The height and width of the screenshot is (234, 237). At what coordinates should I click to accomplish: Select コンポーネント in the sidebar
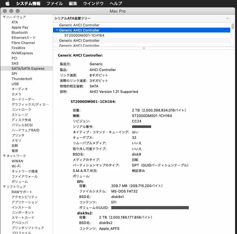point(23,212)
